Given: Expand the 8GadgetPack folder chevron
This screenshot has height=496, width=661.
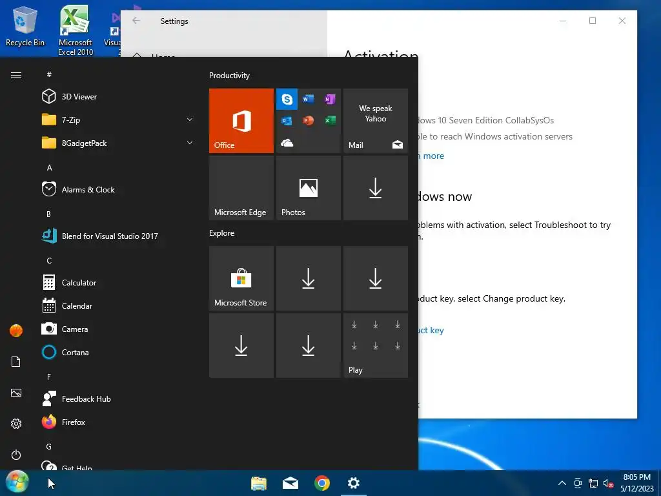Looking at the screenshot, I should pyautogui.click(x=190, y=143).
